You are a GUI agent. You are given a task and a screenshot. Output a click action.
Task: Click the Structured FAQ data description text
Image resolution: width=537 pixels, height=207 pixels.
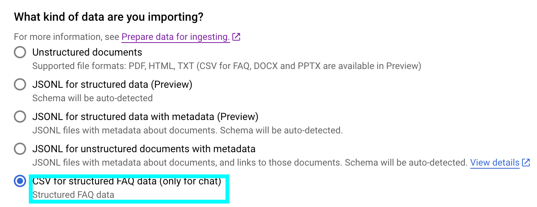[x=73, y=195]
